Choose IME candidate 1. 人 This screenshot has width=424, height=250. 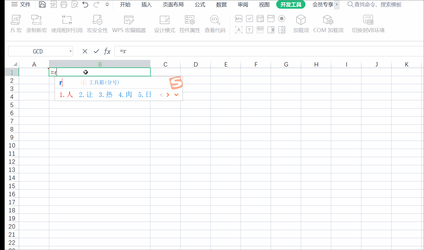click(x=66, y=95)
